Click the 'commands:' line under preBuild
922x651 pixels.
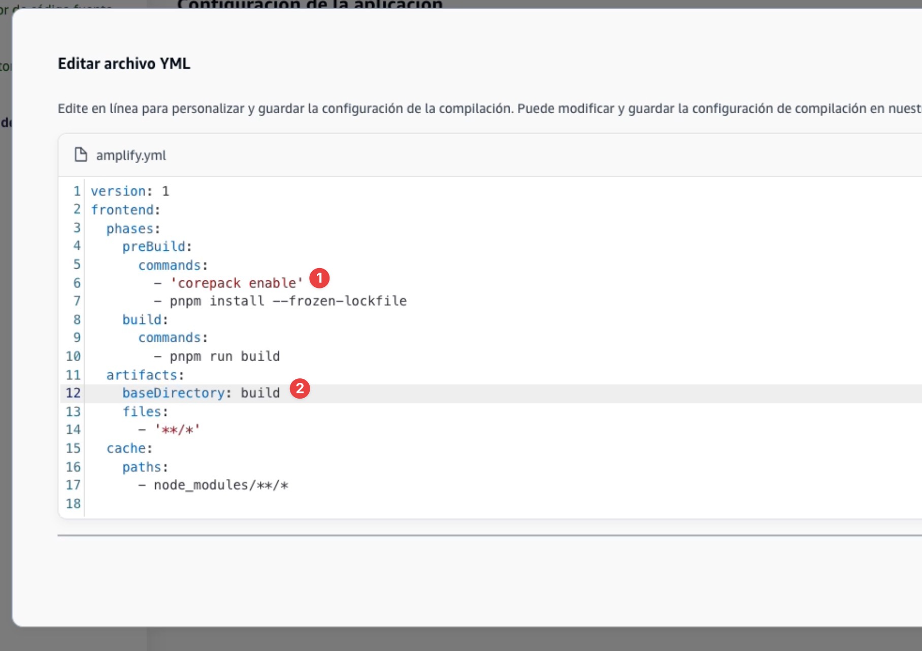[x=173, y=265]
